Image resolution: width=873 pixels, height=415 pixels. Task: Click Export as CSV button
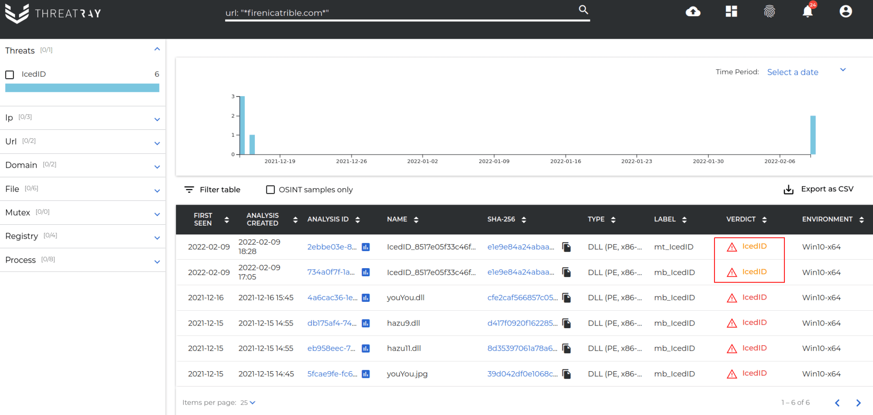click(818, 189)
